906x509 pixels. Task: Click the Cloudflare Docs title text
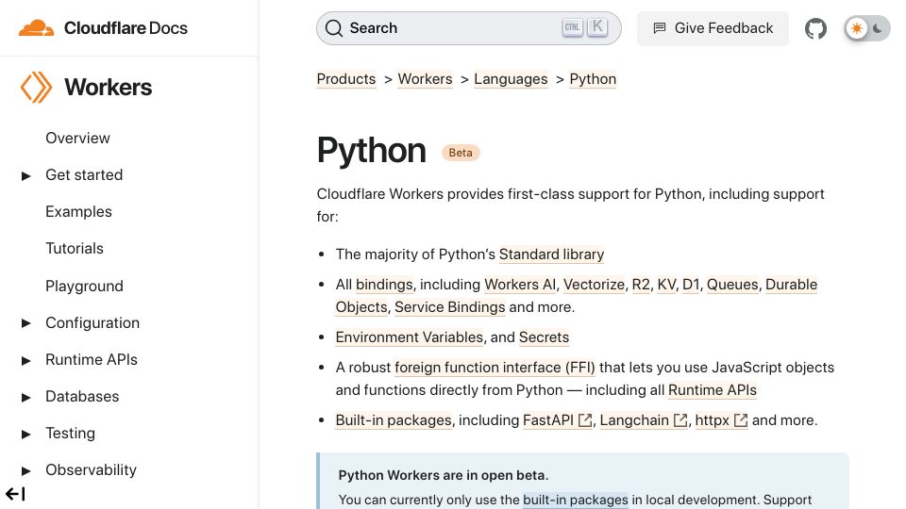tap(126, 28)
